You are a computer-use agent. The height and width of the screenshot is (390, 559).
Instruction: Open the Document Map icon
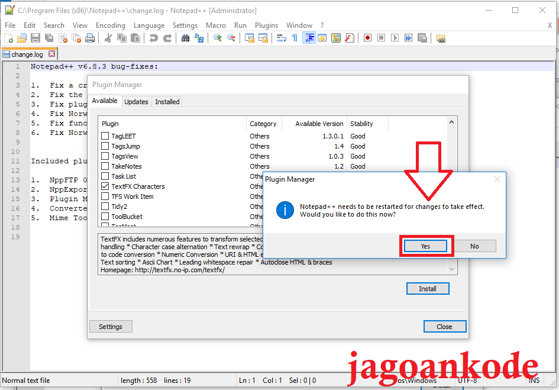coord(336,38)
